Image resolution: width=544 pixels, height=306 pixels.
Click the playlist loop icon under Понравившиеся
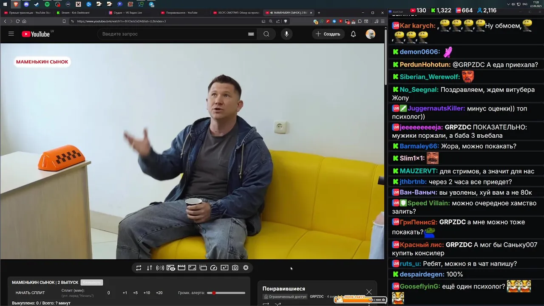click(x=266, y=304)
